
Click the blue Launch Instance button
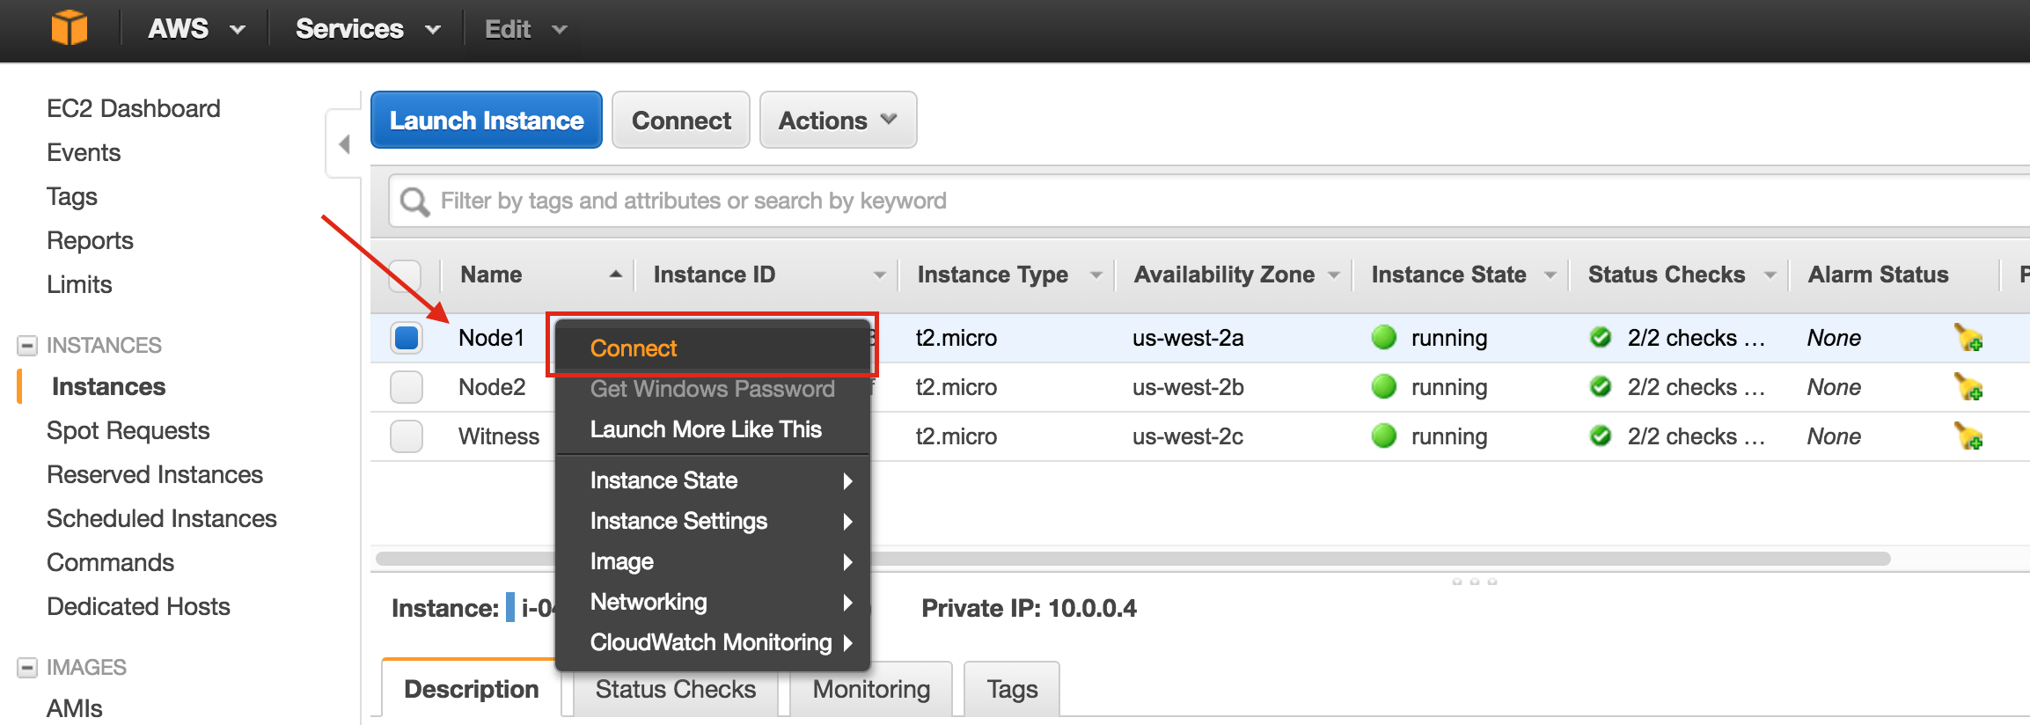[x=487, y=121]
